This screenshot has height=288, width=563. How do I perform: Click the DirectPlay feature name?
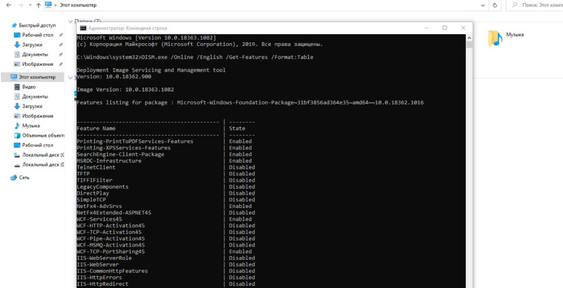coord(93,193)
